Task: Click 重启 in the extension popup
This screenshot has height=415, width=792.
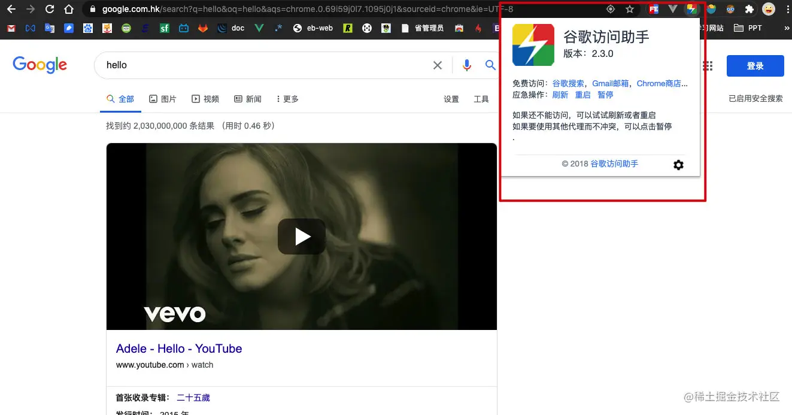Action: point(582,95)
